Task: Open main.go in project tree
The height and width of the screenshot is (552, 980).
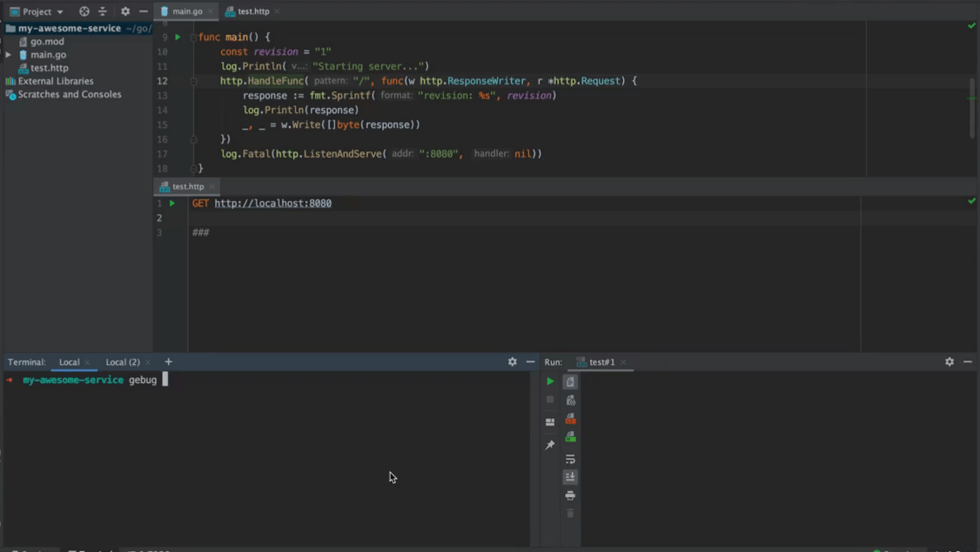Action: 48,54
